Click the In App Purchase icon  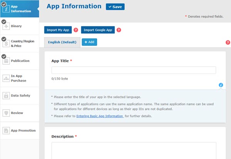click(6, 78)
